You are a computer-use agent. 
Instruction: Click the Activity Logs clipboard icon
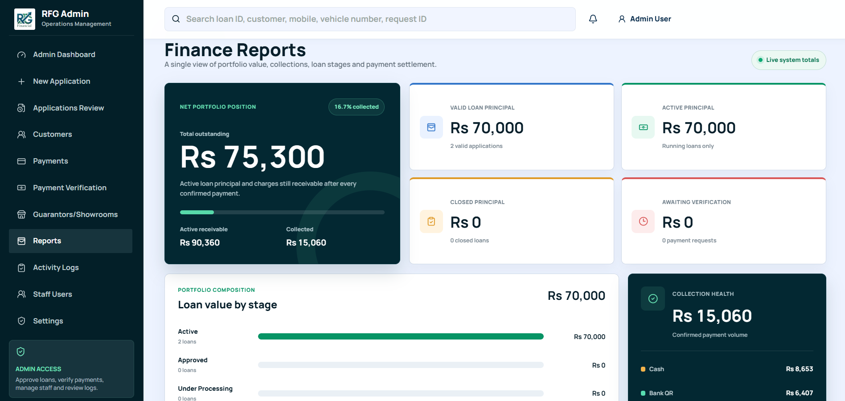(x=21, y=268)
